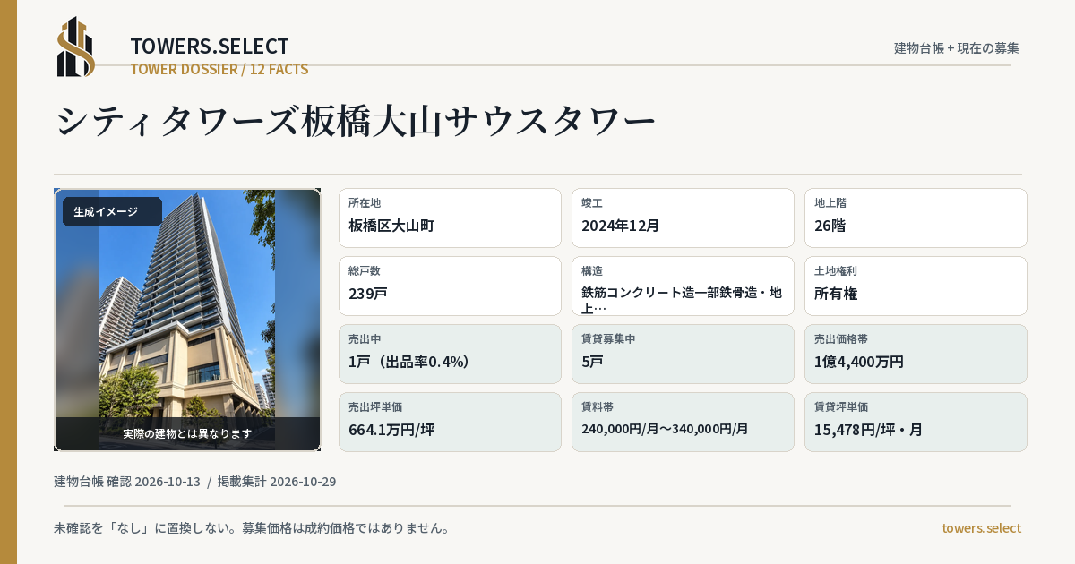Click the 建物台帳 + 現在の募集 header label
1075x564 pixels.
pyautogui.click(x=957, y=47)
